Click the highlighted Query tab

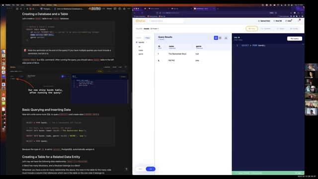pyautogui.click(x=252, y=29)
